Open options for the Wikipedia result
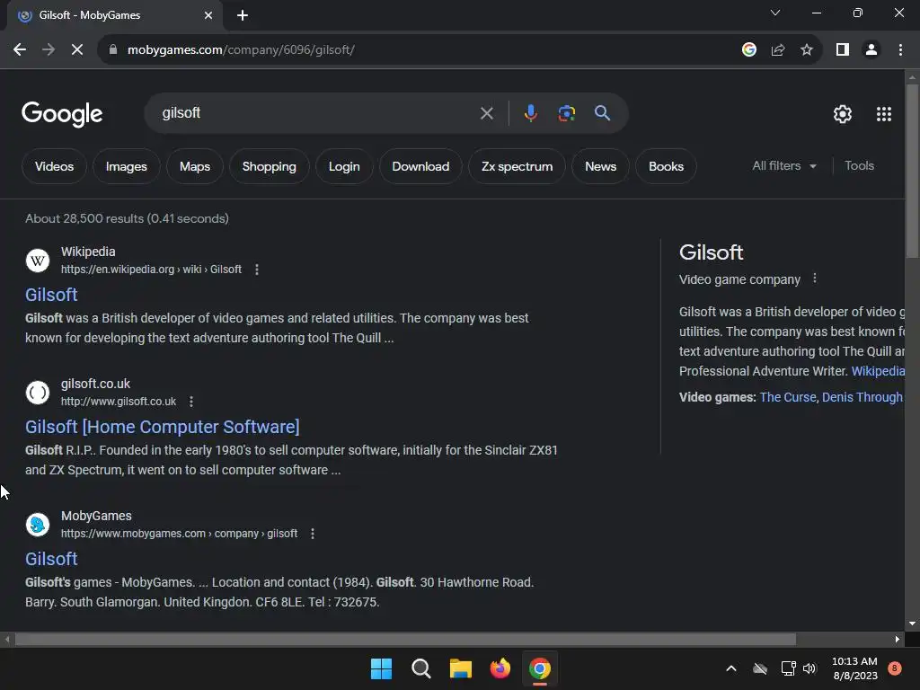The width and height of the screenshot is (920, 690). coord(257,270)
